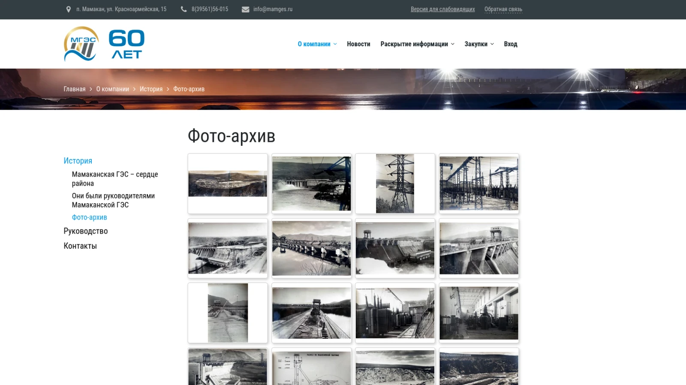
Task: Open the dam spillway photo with blue crane
Action: click(311, 183)
